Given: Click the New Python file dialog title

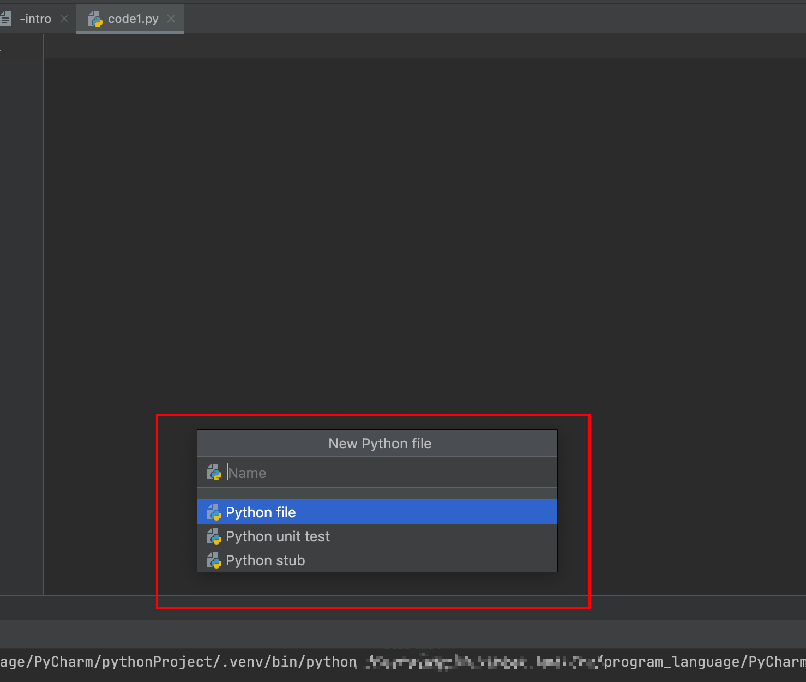Looking at the screenshot, I should [380, 444].
